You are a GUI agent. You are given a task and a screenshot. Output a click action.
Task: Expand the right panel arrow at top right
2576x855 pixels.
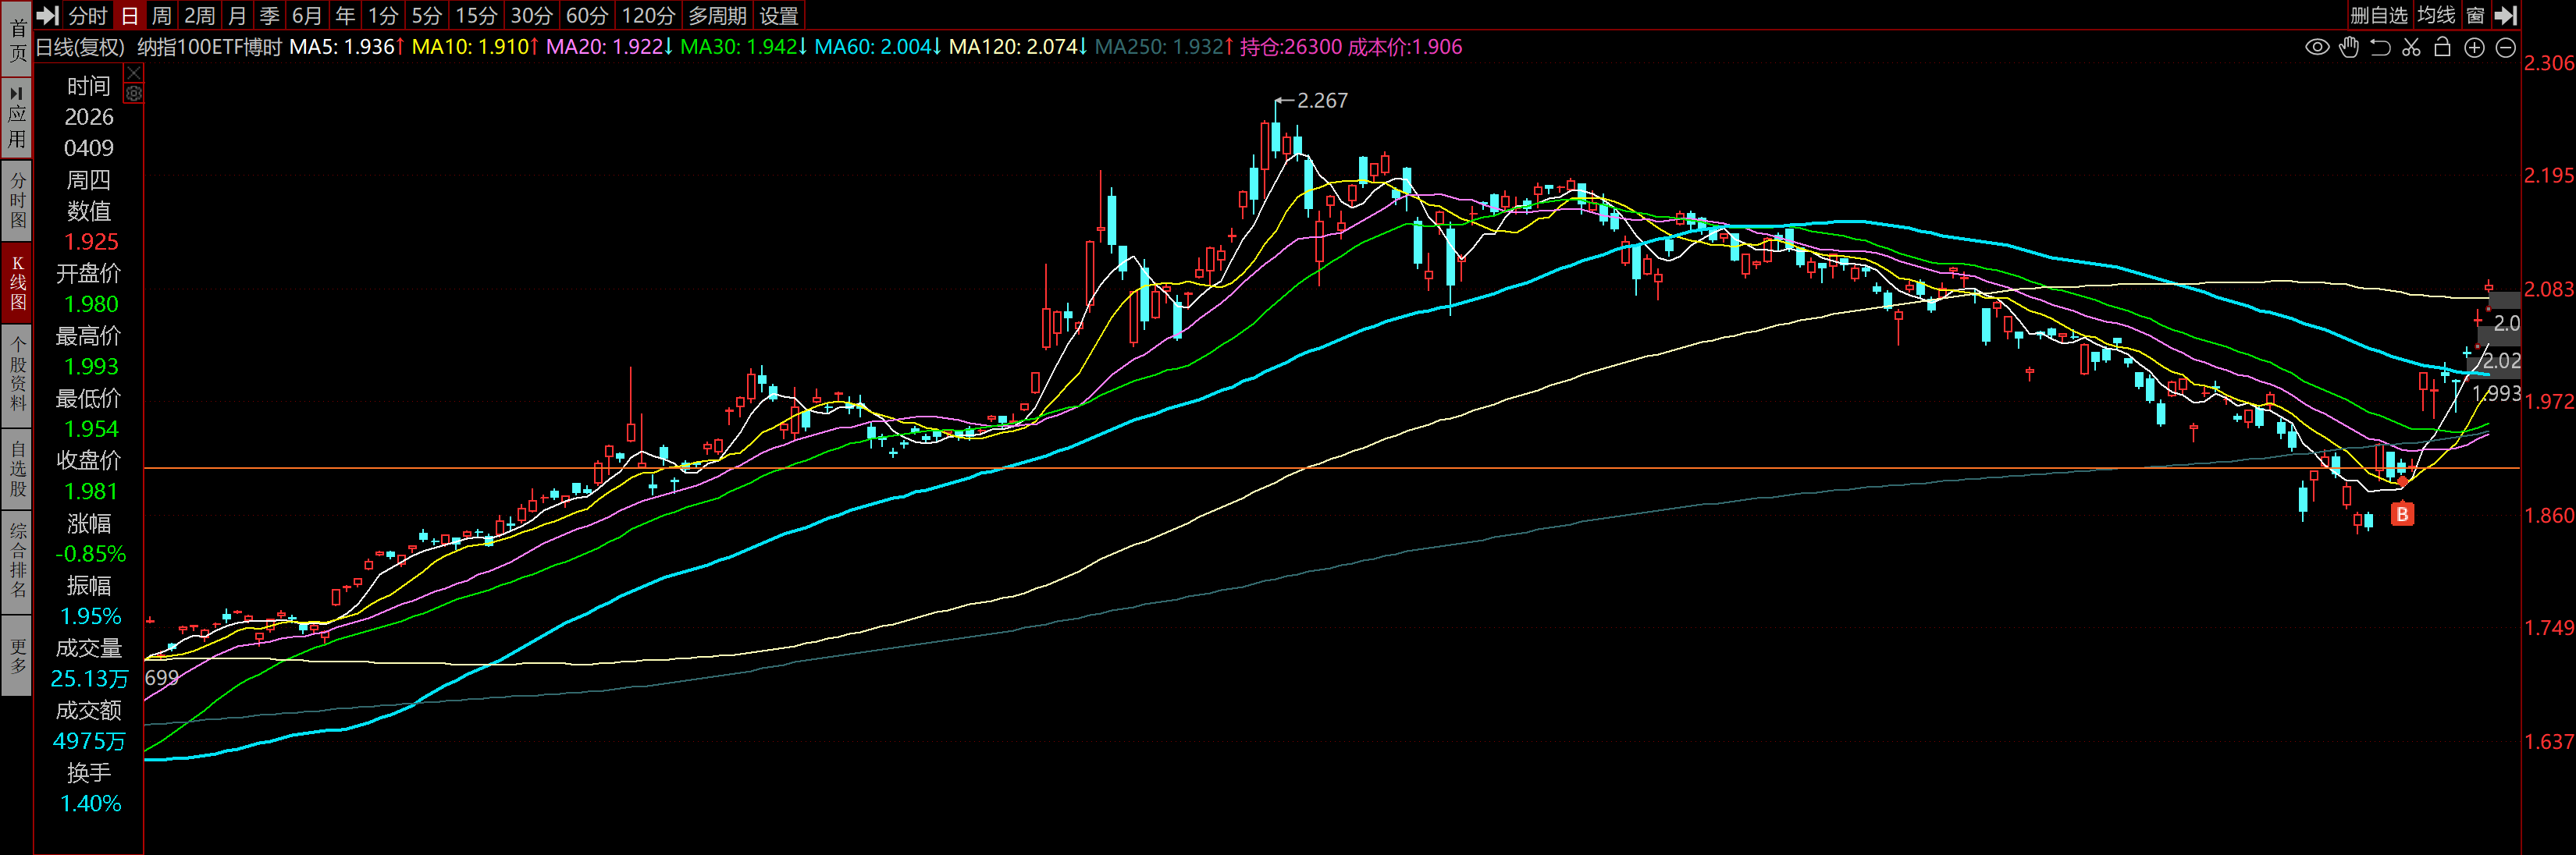tap(2505, 15)
